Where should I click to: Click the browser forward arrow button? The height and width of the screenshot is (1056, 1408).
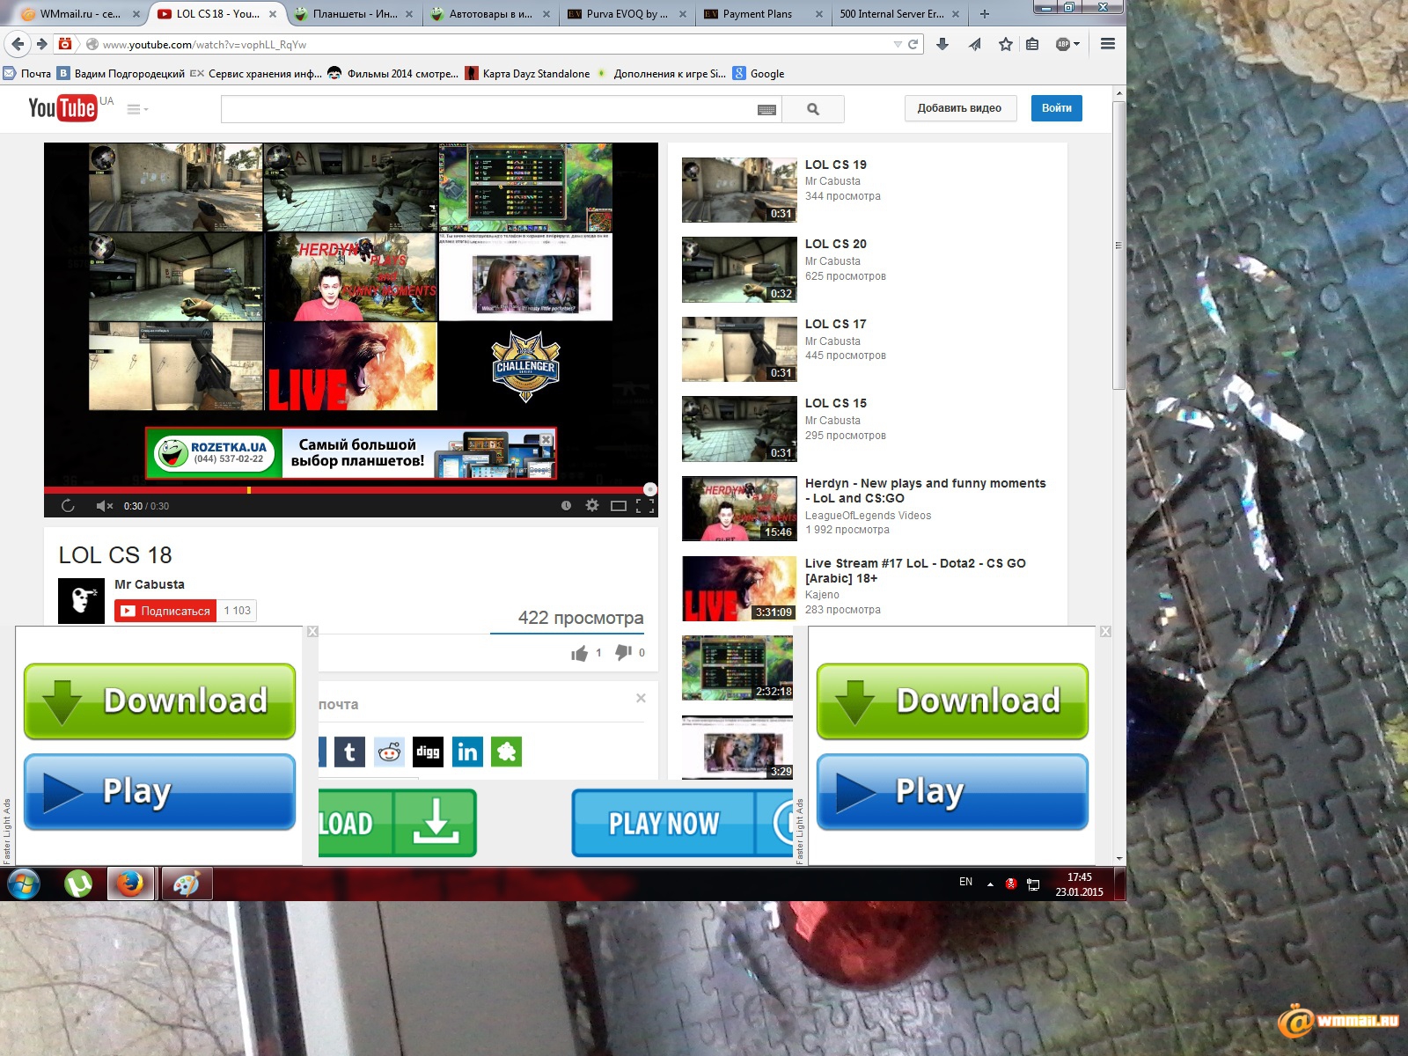click(x=41, y=44)
